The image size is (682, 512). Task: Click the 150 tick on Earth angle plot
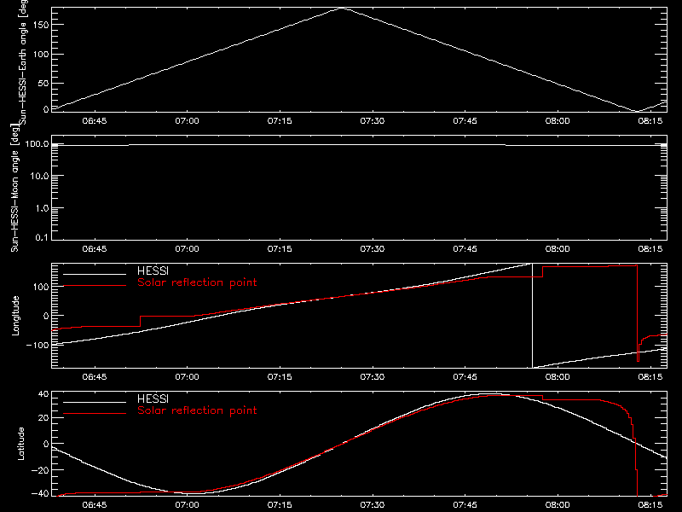pyautogui.click(x=41, y=25)
